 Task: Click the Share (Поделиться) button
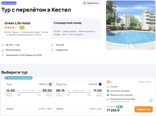point(91,3)
